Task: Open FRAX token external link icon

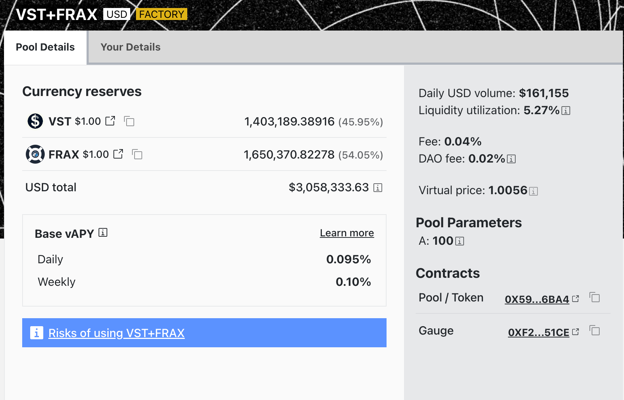Action: pos(118,154)
